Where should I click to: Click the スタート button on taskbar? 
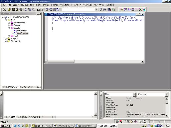click(6, 126)
